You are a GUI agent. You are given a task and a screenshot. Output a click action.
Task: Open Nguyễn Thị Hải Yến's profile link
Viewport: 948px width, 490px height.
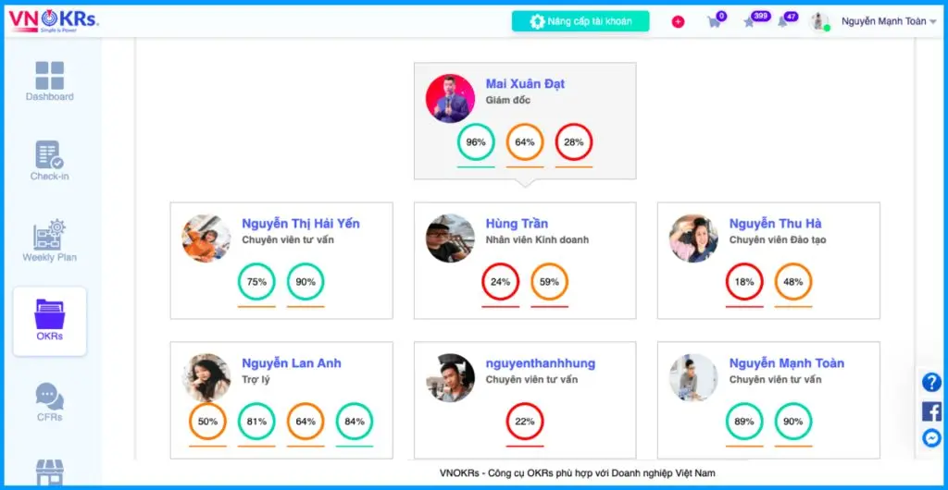click(301, 224)
